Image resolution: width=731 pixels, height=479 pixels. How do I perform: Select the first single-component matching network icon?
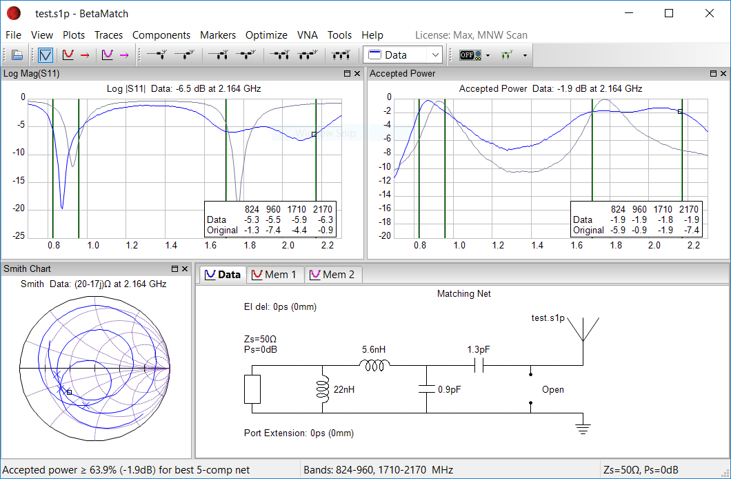(x=157, y=55)
